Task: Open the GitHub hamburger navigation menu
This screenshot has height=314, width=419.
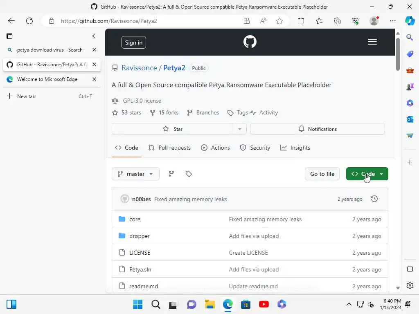Action: coord(372,42)
